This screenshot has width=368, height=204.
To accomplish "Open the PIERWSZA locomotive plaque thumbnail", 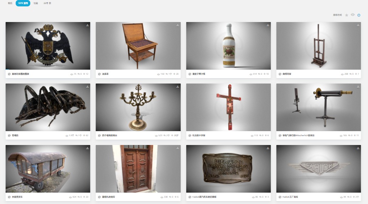I will (x=228, y=168).
